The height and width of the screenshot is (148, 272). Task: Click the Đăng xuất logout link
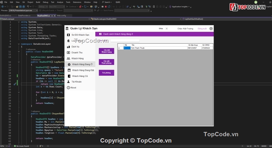(202, 29)
